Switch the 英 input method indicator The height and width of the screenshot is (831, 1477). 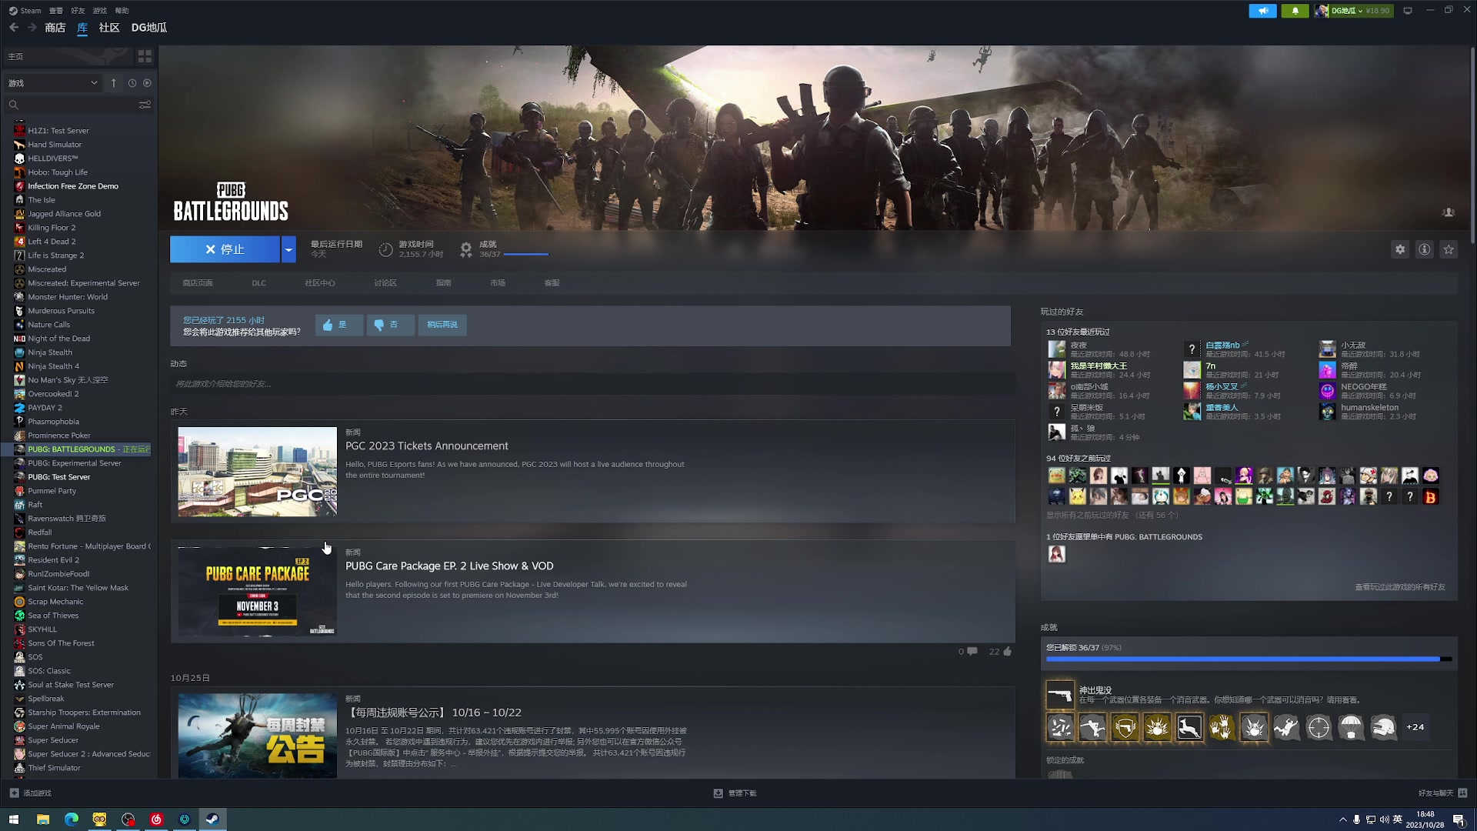(x=1398, y=819)
